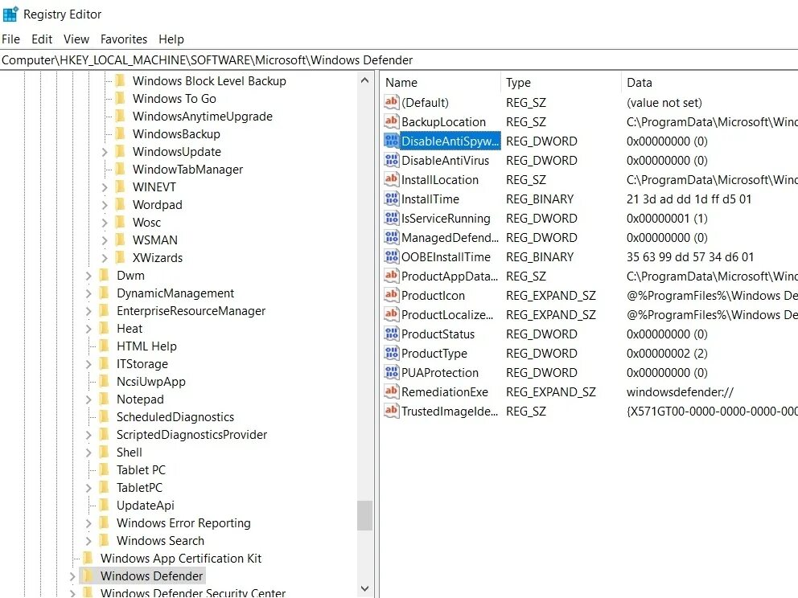The height and width of the screenshot is (598, 798).
Task: Click the ProductIcon expand-string icon
Action: (x=392, y=296)
